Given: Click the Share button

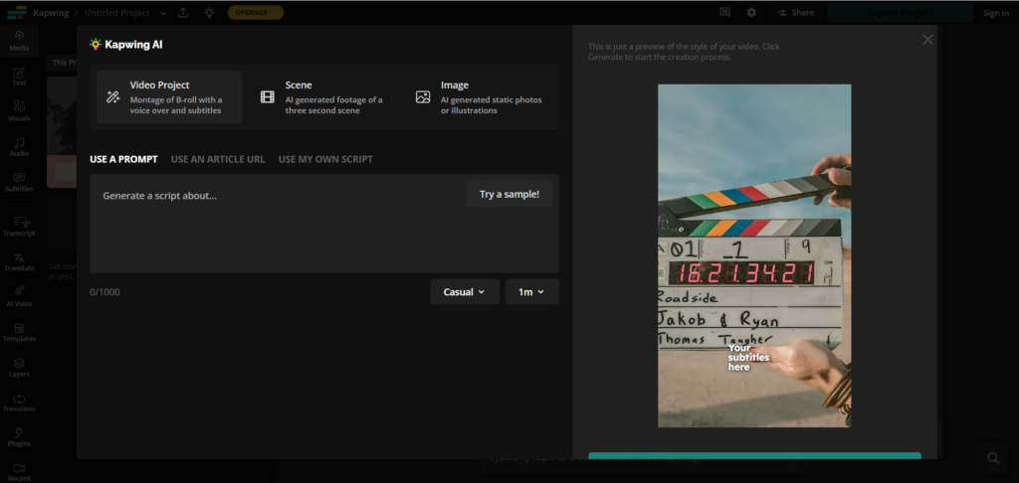Looking at the screenshot, I should coord(795,12).
